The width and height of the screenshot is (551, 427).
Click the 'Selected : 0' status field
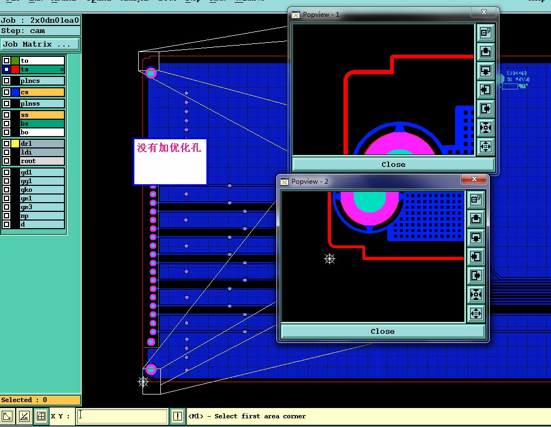tap(41, 400)
